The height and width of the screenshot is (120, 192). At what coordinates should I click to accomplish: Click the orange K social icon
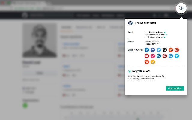click(171, 50)
